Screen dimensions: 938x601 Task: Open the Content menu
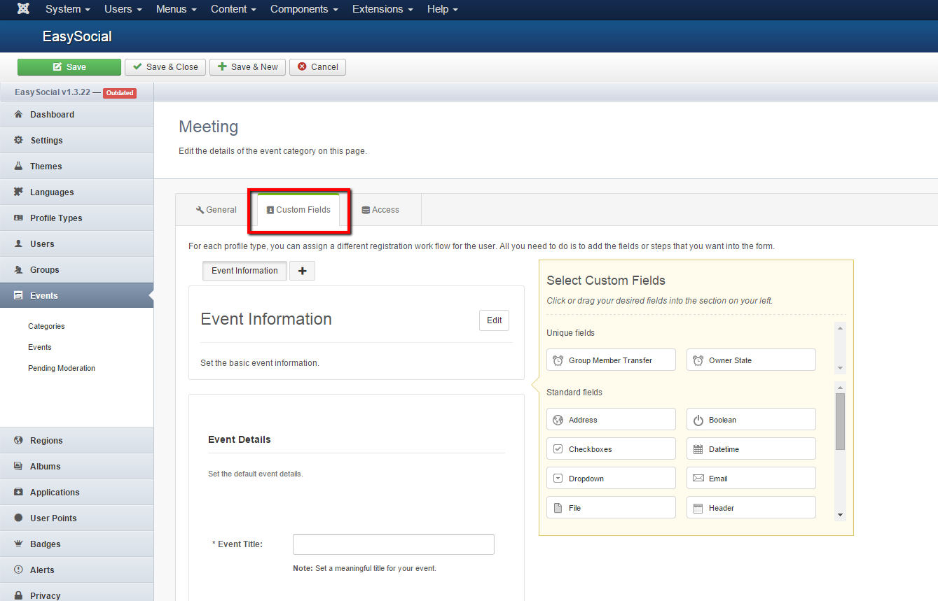[x=233, y=9]
